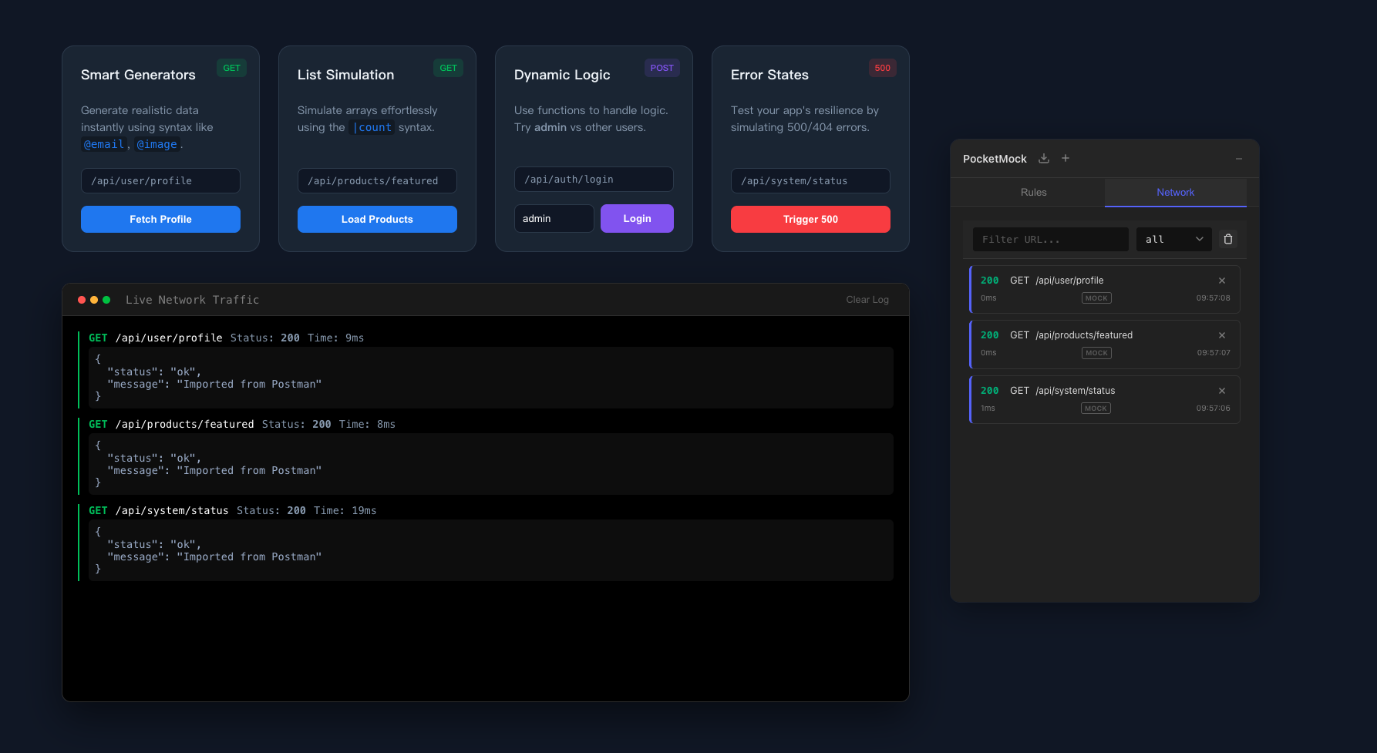This screenshot has height=753, width=1377.
Task: Remove the /api/system/status network entry
Action: point(1221,391)
